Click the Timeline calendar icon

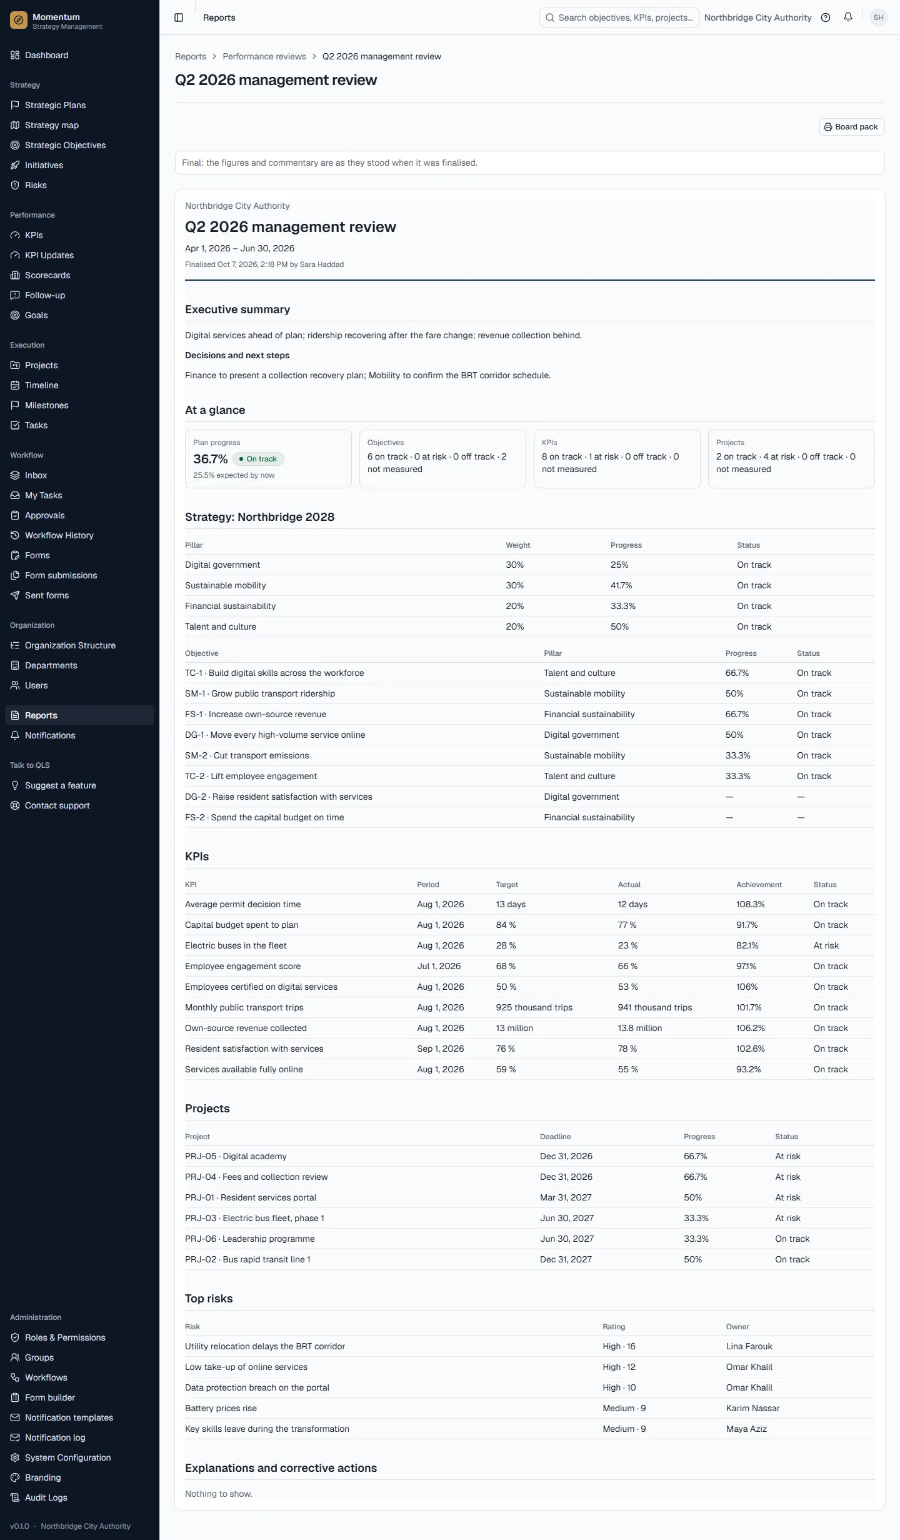coord(15,385)
